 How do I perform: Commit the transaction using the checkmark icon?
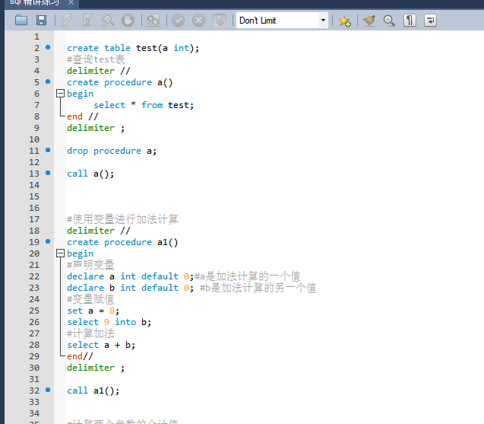click(178, 21)
